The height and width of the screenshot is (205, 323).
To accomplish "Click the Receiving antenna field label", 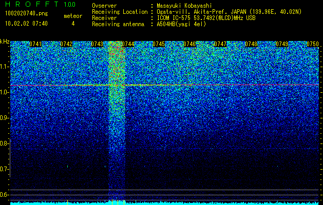I will tap(118, 24).
